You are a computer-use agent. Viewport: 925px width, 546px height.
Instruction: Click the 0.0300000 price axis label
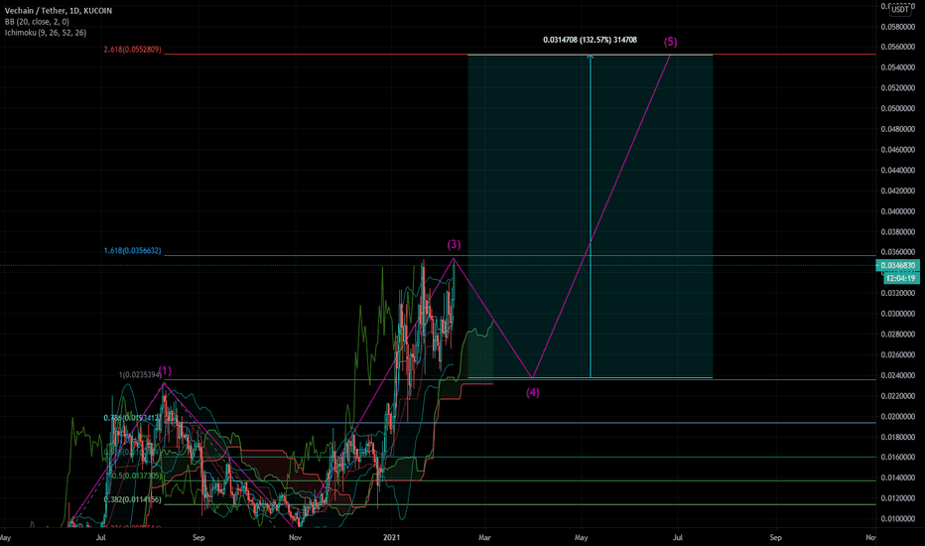pos(898,314)
